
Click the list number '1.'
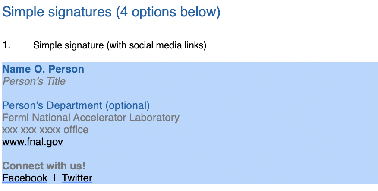point(6,45)
